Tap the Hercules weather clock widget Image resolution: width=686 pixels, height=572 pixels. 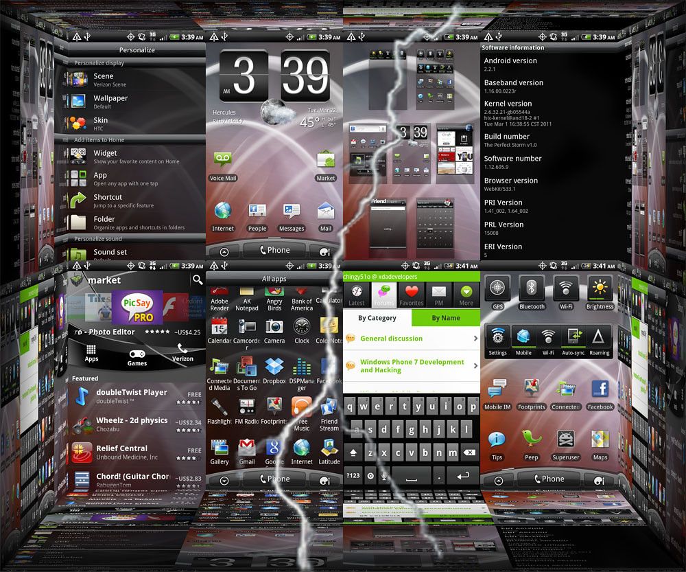tap(274, 89)
